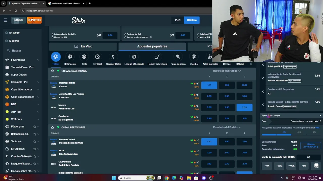Open the En juego sidebar item
The width and height of the screenshot is (323, 181).
pos(14,33)
